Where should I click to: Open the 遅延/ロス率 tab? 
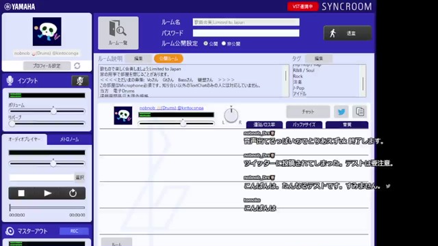[264, 124]
